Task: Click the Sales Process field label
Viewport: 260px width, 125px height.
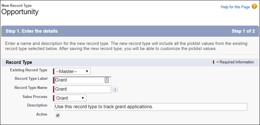Action: tap(35, 97)
